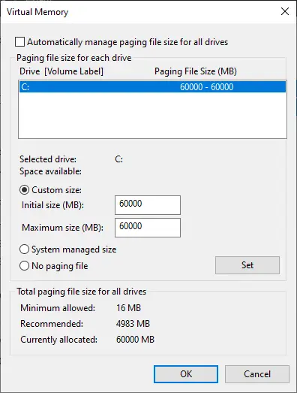Image resolution: width=297 pixels, height=393 pixels.
Task: Click the 60000 MB currently allocated value
Action: (135, 340)
